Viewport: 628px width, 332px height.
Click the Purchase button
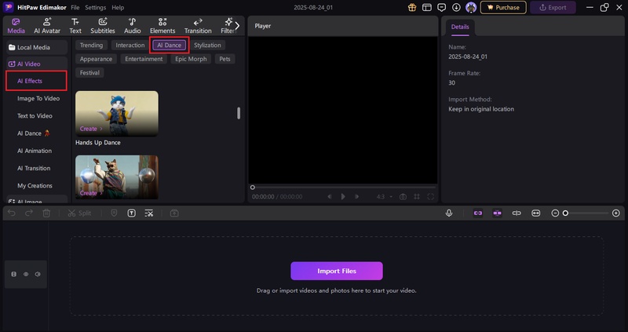tap(503, 7)
